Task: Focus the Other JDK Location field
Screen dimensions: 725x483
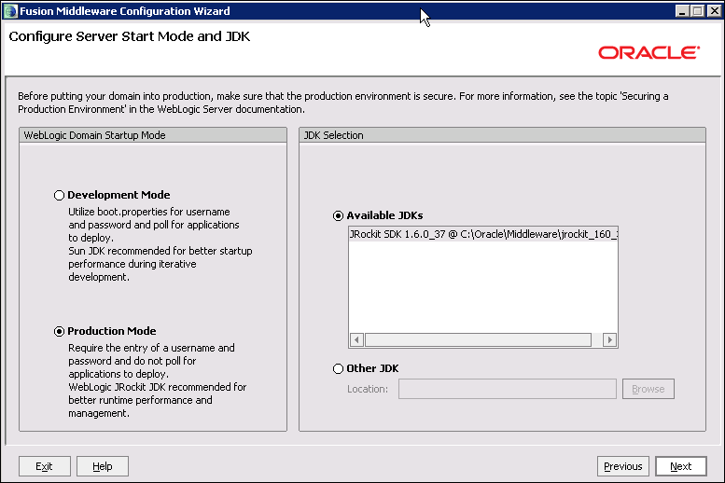Action: (508, 389)
